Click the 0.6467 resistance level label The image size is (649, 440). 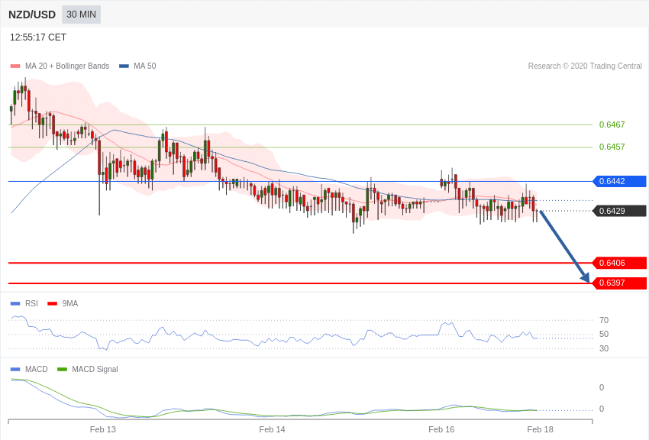point(612,125)
